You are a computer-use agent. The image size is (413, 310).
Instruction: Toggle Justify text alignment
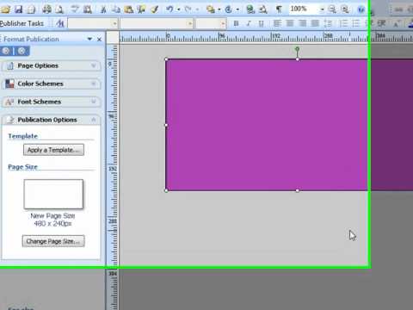(x=315, y=23)
